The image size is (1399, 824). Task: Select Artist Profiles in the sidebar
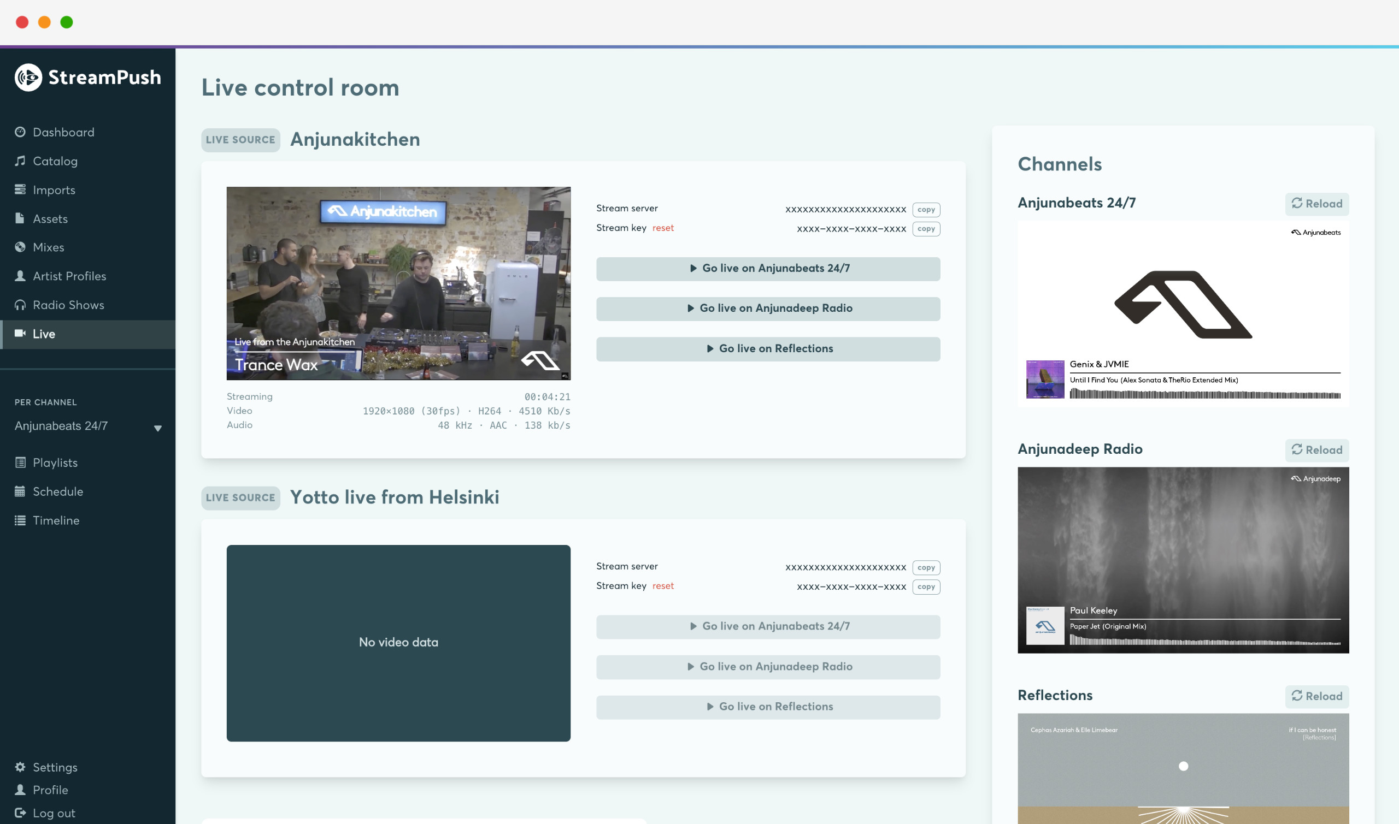[69, 276]
